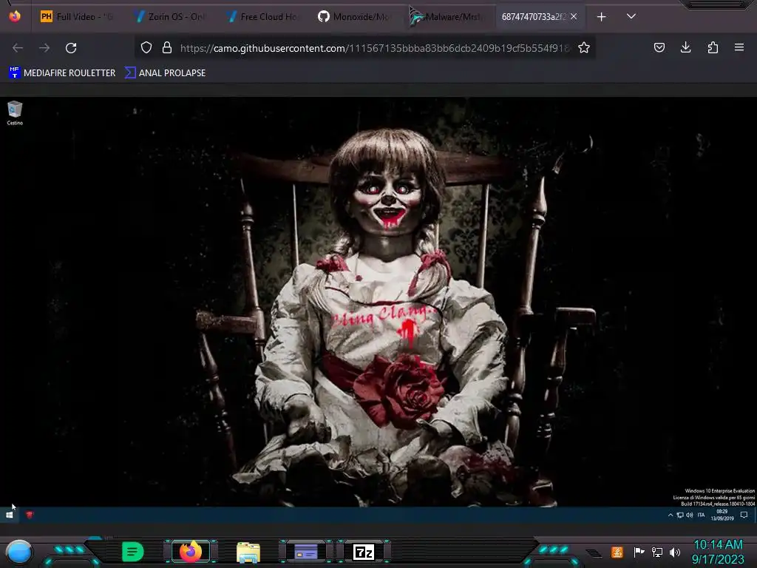Select the active '68747470733a2f2' tab
This screenshot has width=757, height=568.
(533, 17)
